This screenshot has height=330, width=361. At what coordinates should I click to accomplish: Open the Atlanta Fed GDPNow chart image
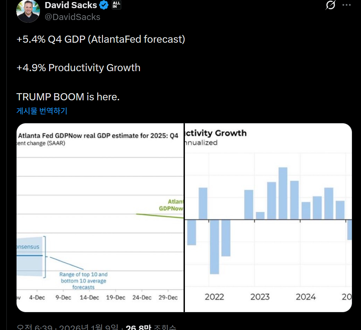[x=100, y=217]
